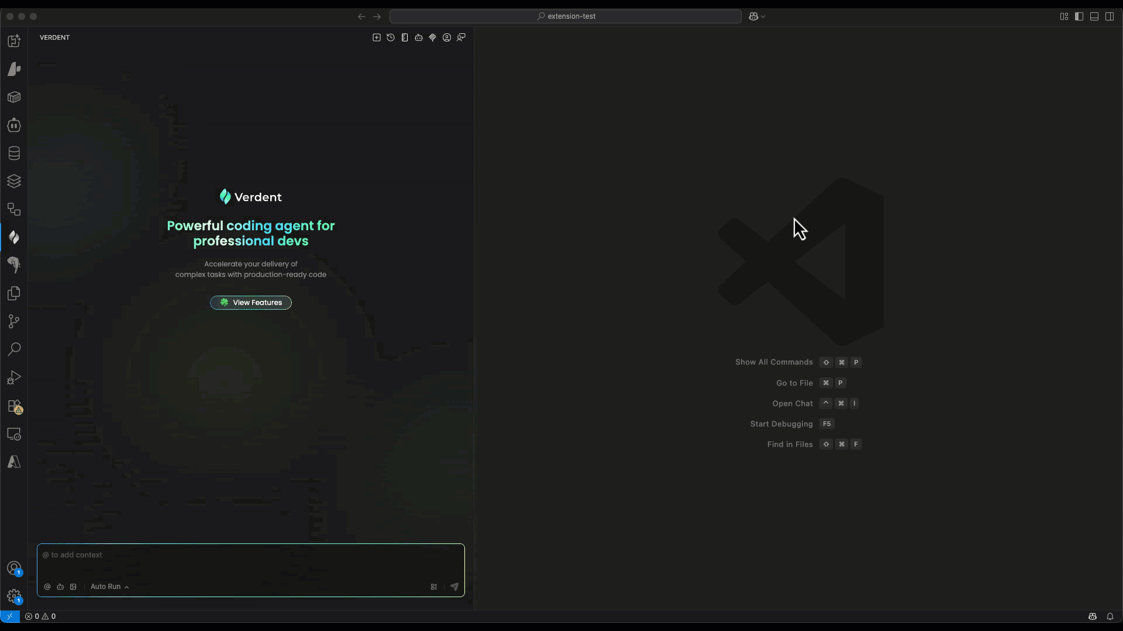Screen dimensions: 1123x631
Task: Open the Verdent leaf icon in activity bar
Action: point(14,237)
